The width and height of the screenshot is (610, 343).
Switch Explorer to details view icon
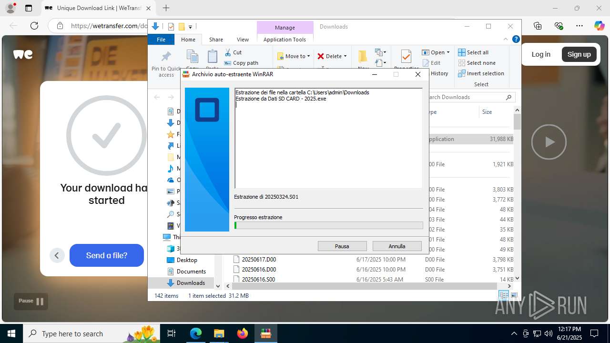[x=504, y=296]
